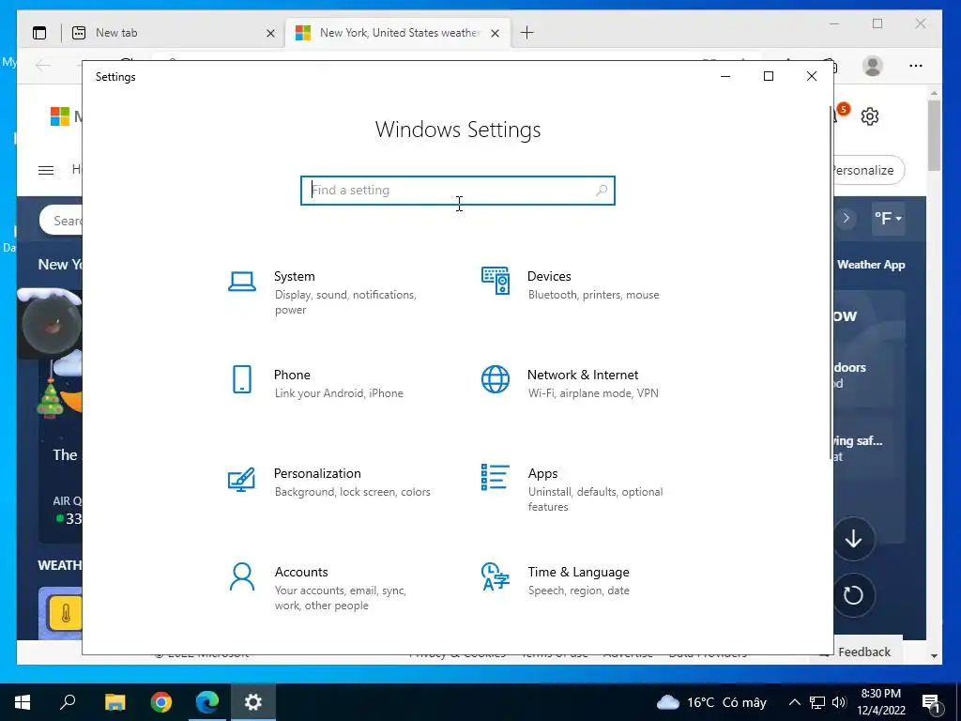Open taskbar Search
The width and height of the screenshot is (961, 721).
(x=68, y=700)
